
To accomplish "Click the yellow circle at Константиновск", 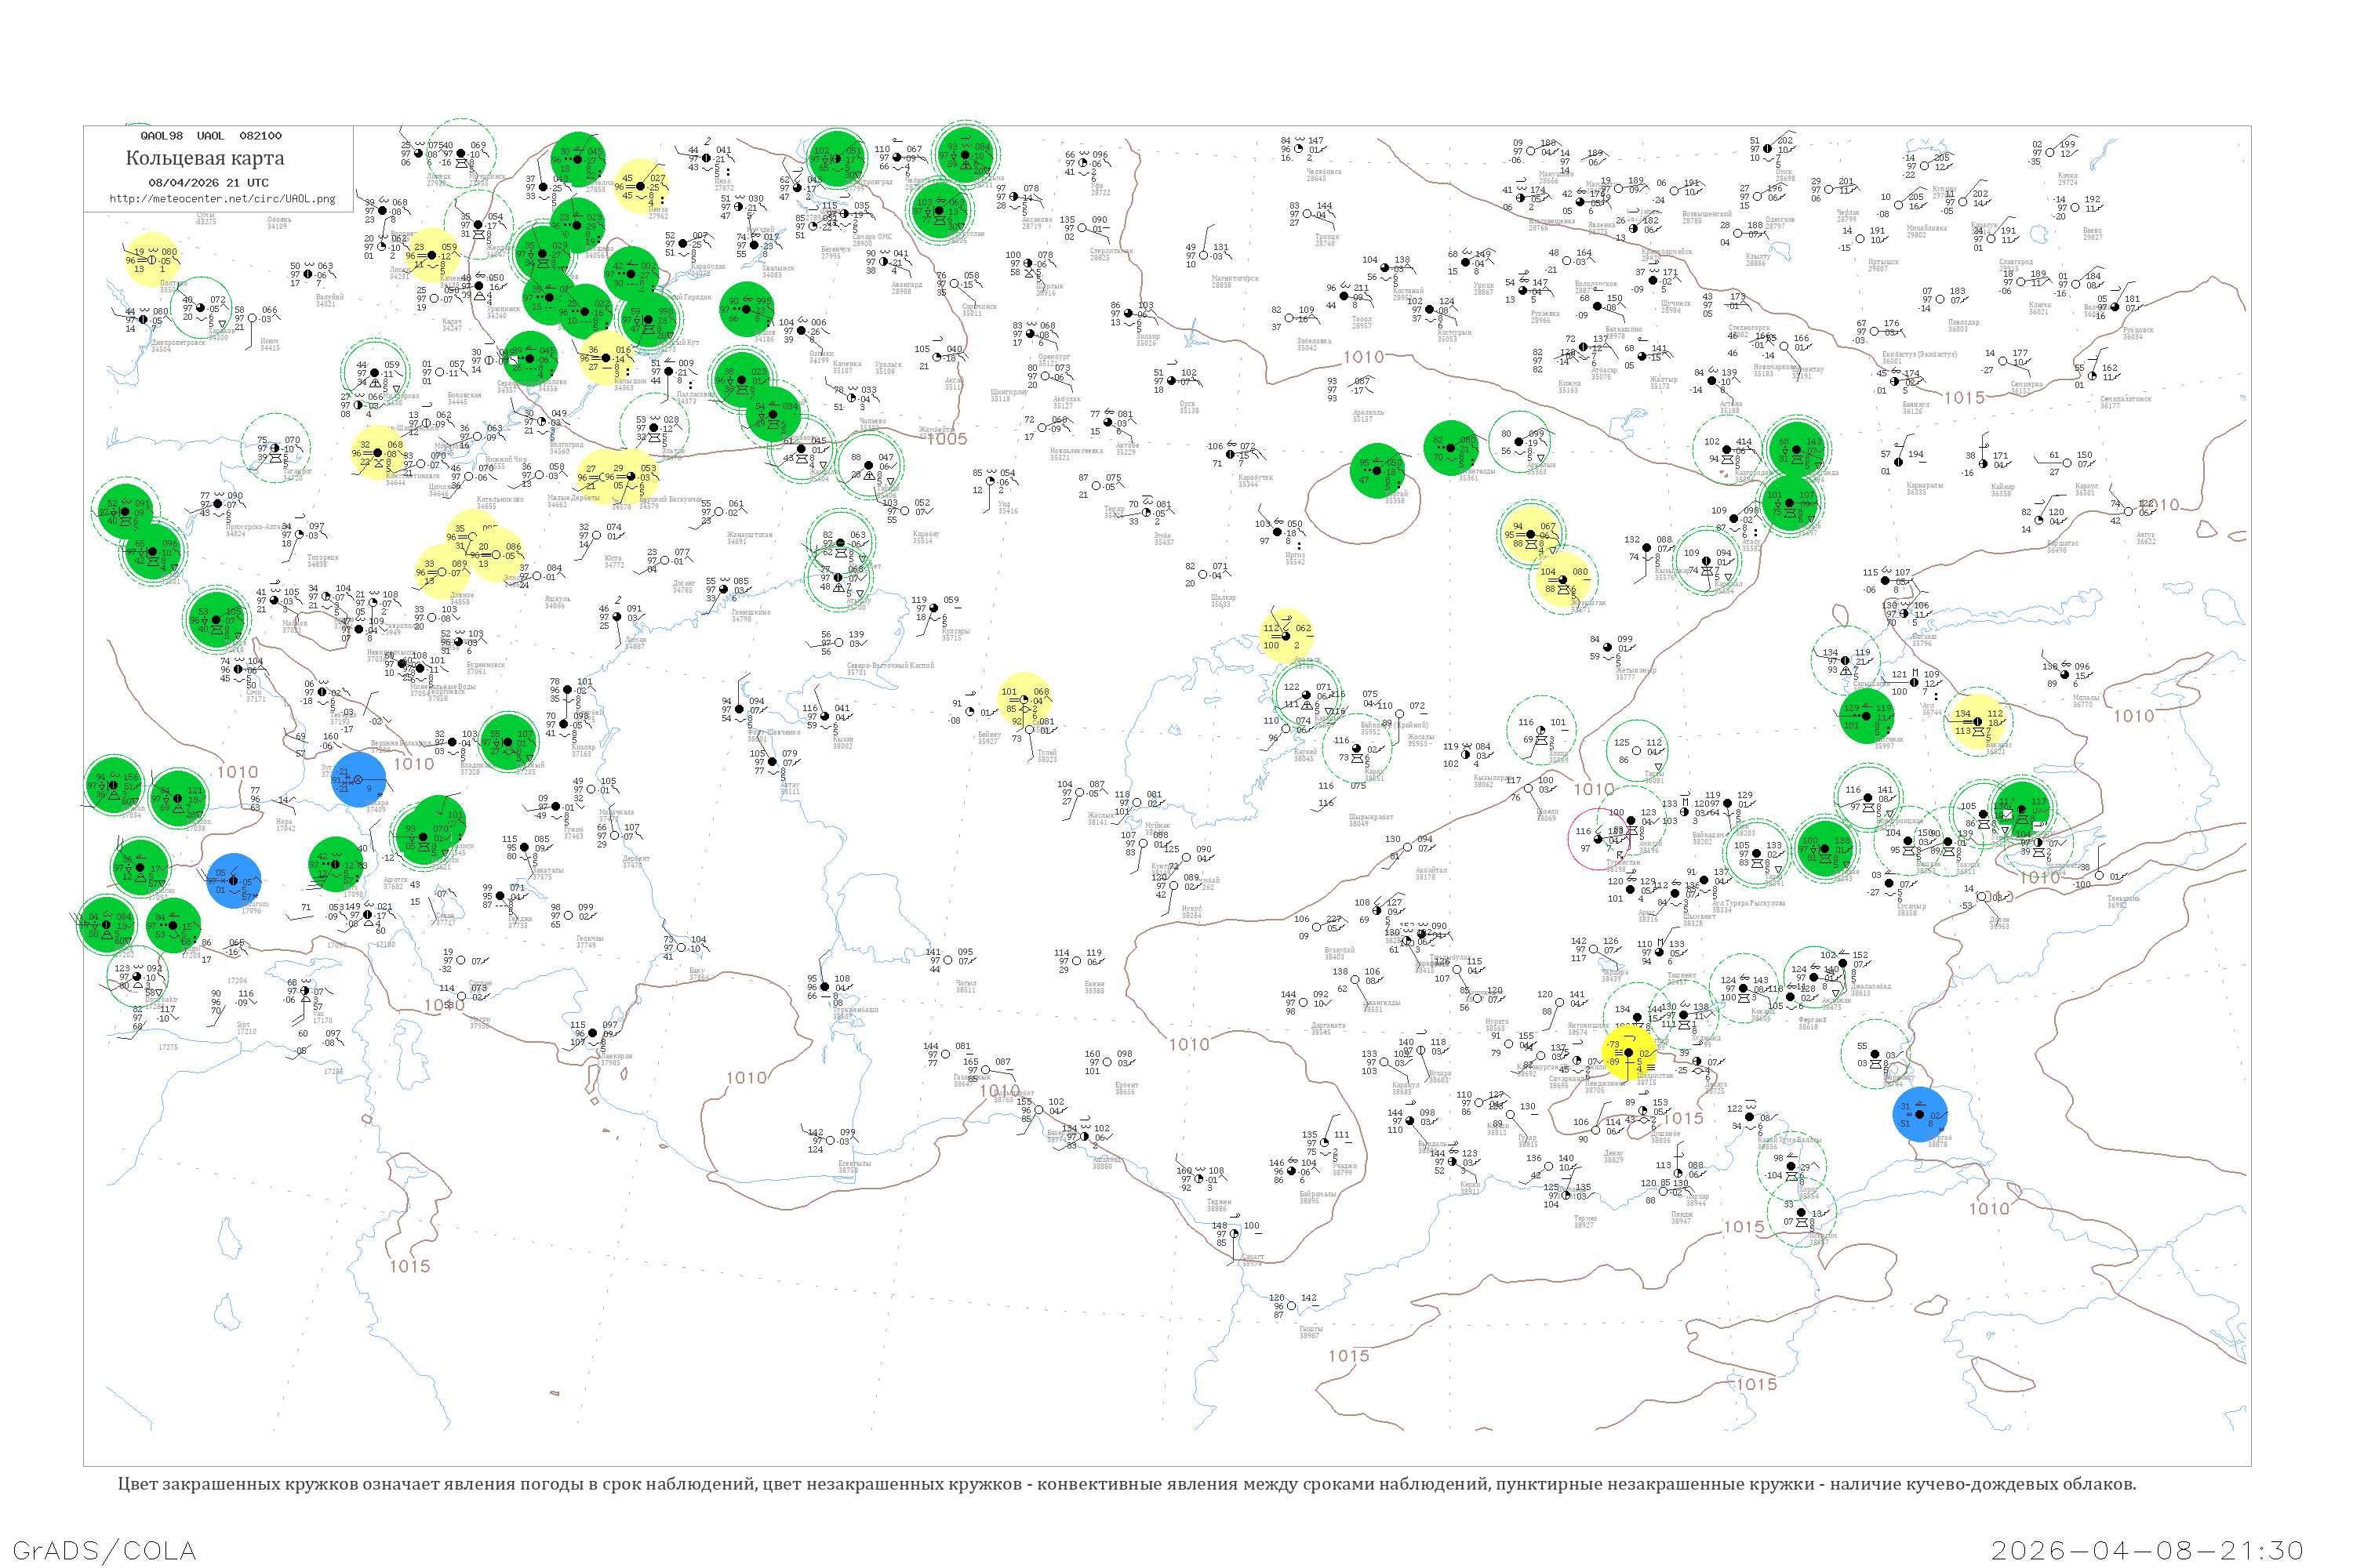I will click(x=378, y=453).
